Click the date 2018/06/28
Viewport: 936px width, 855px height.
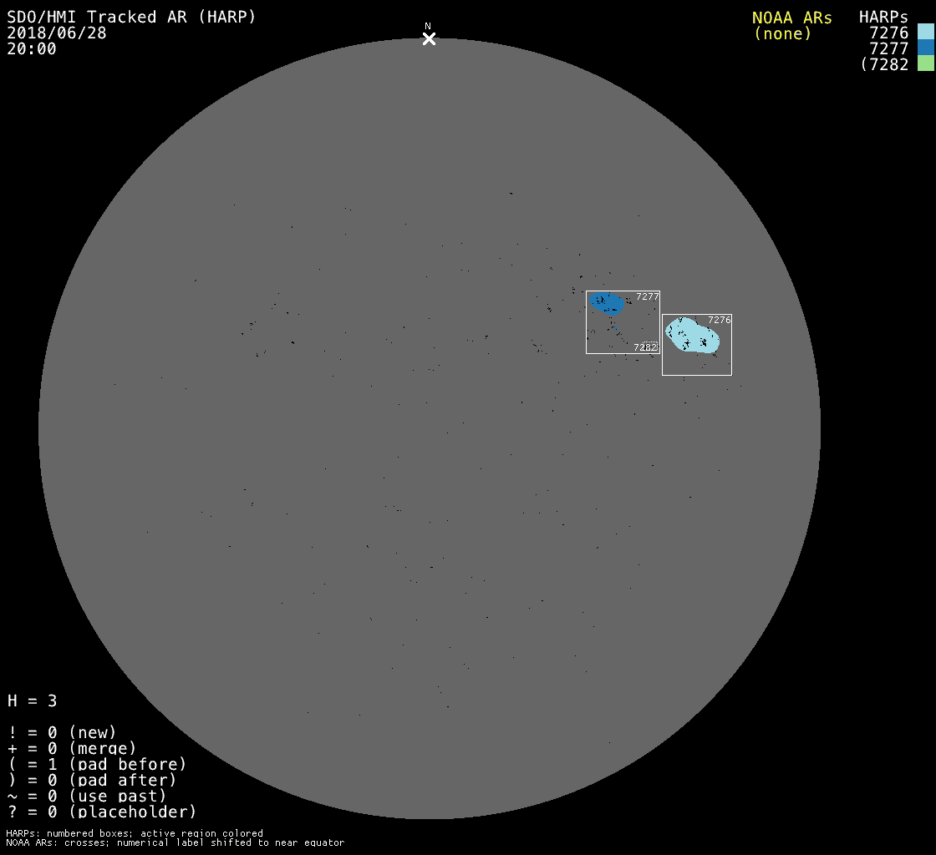tap(57, 33)
